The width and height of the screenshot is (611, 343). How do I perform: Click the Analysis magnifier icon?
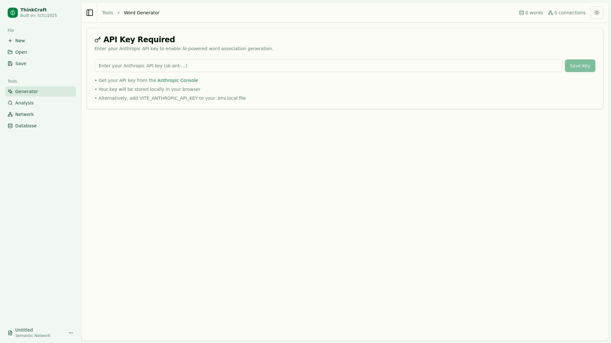pos(10,103)
